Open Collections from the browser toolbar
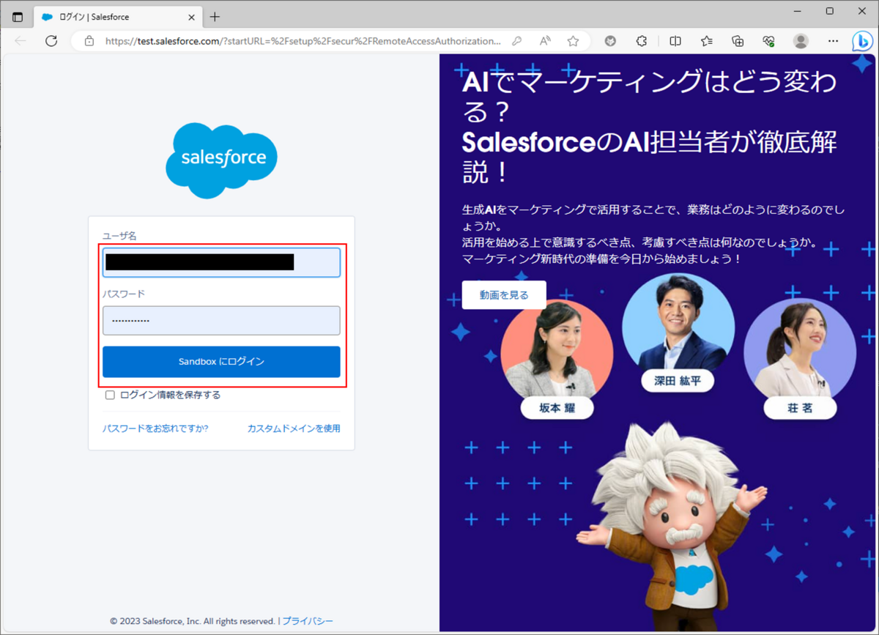The width and height of the screenshot is (879, 635). coord(738,41)
